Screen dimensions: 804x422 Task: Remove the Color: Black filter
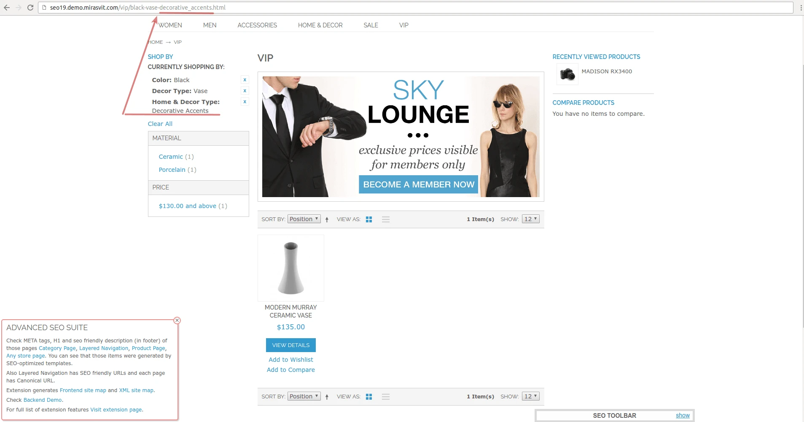(245, 79)
